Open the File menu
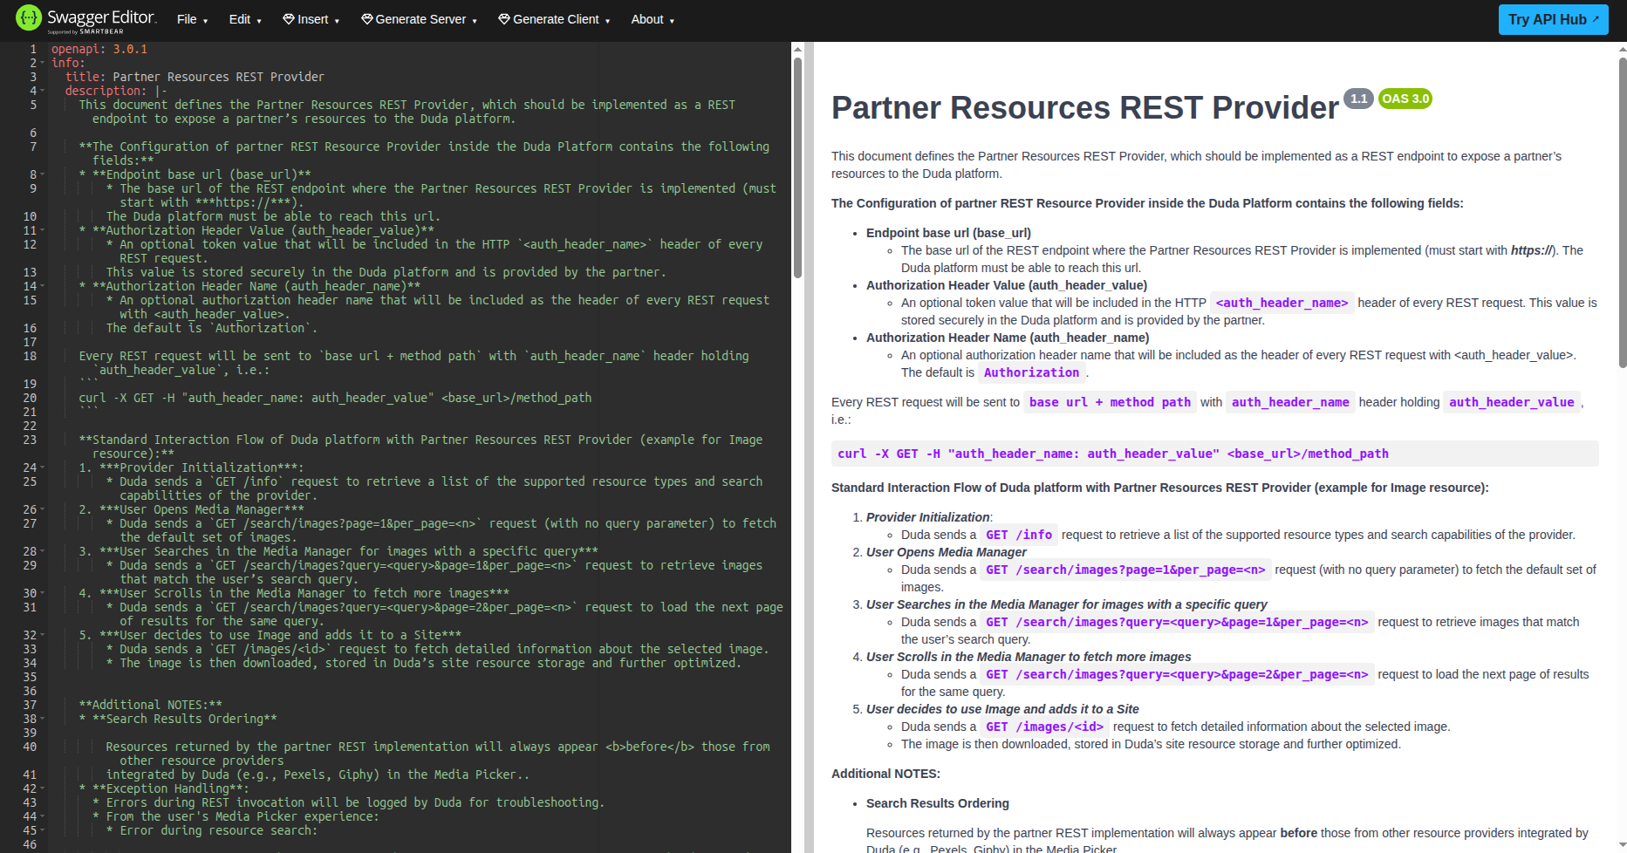The image size is (1627, 853). [192, 19]
